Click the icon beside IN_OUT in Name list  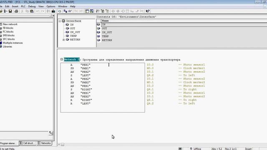(98, 32)
